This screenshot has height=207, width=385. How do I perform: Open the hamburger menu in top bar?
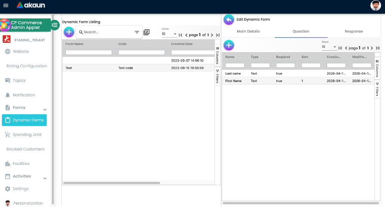coord(6,5)
